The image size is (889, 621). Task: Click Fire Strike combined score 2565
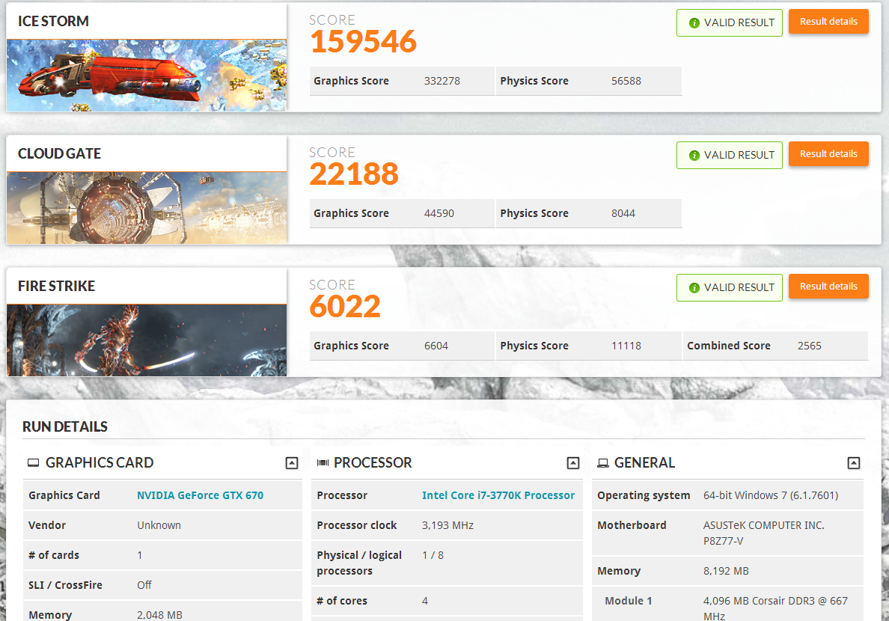point(809,346)
